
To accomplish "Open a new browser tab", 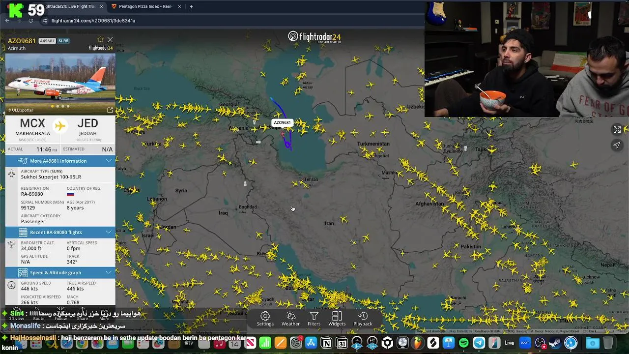I will 191,6.
